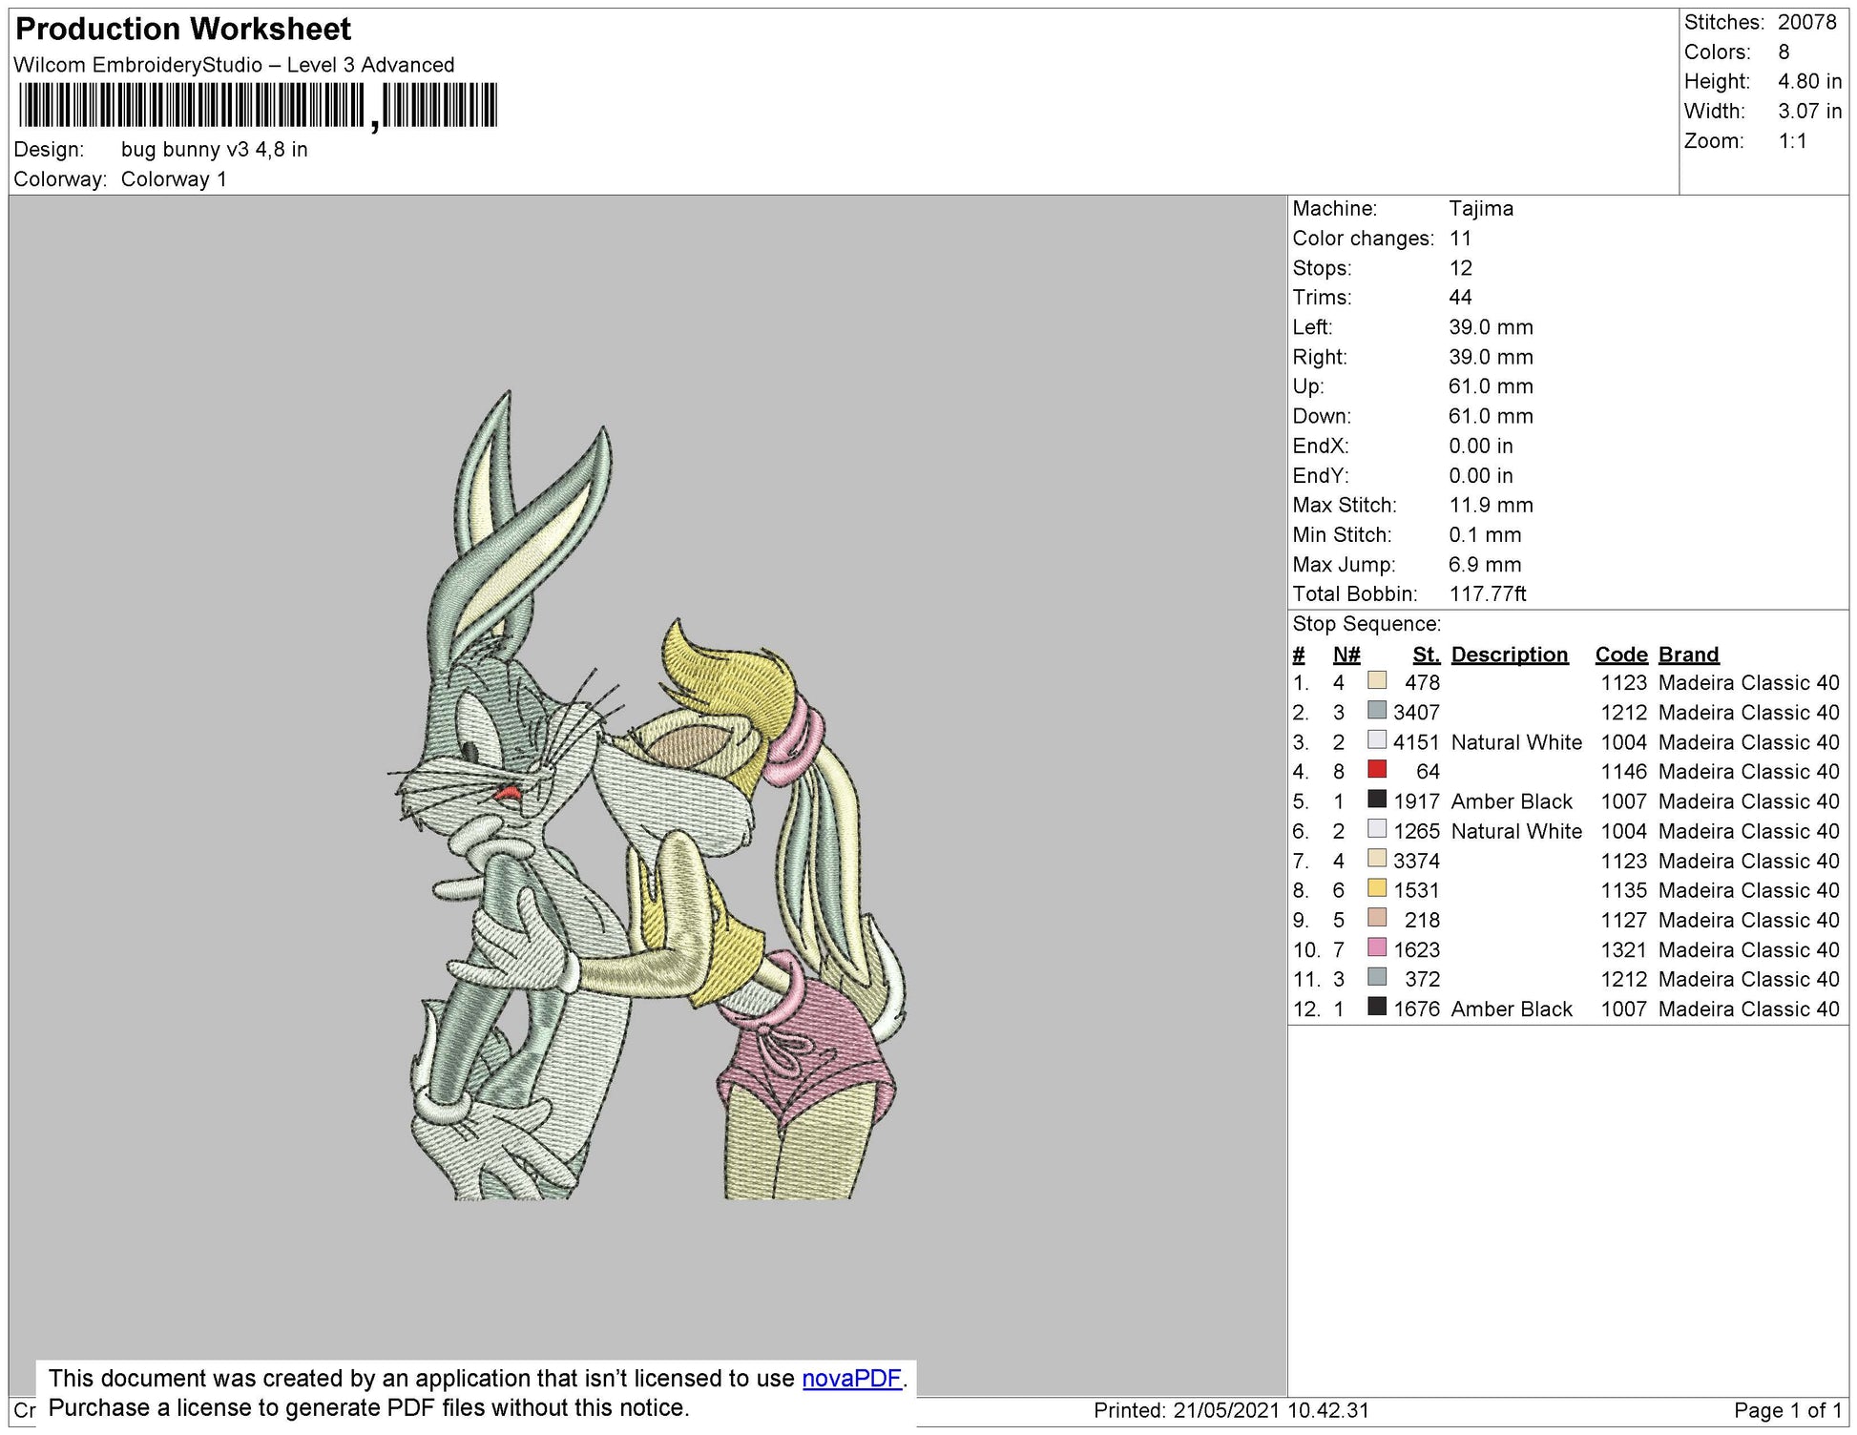Click code 1321 in stop row 10
The width and height of the screenshot is (1857, 1435).
(1624, 949)
